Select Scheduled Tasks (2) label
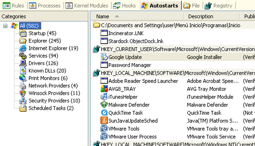Screen dimensions: 255x146 [51, 108]
